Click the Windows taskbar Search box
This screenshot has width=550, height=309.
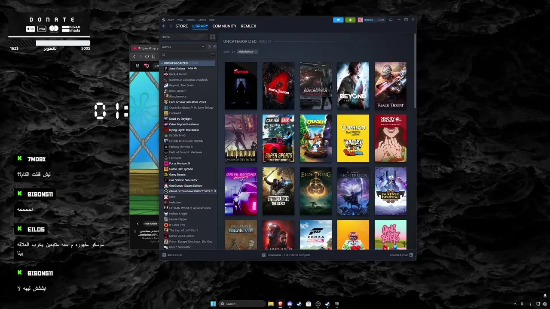tap(241, 304)
